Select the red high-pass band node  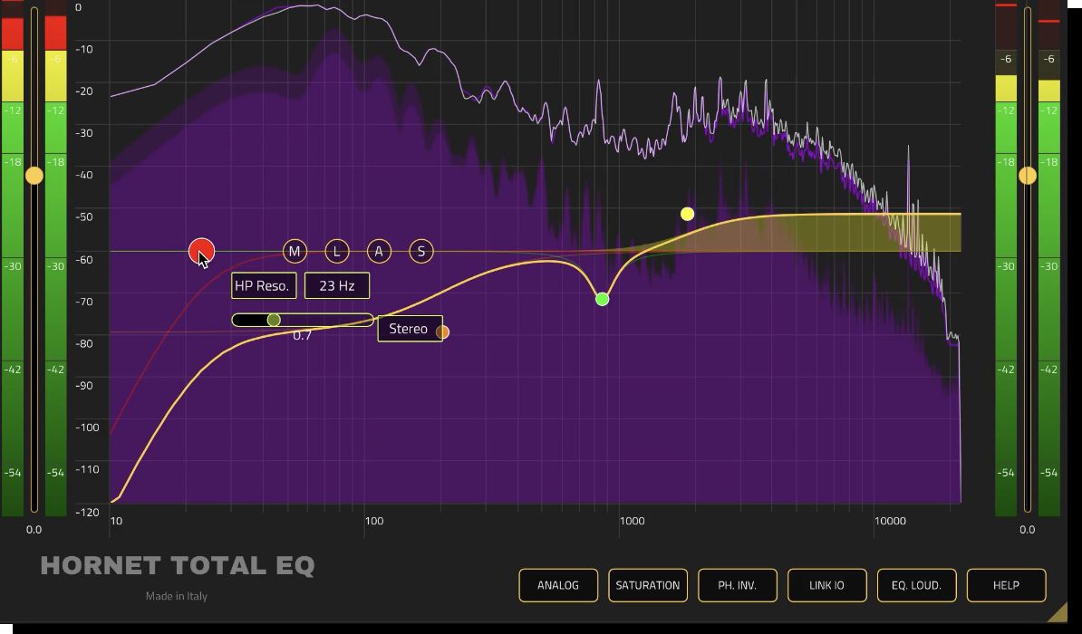(x=201, y=252)
